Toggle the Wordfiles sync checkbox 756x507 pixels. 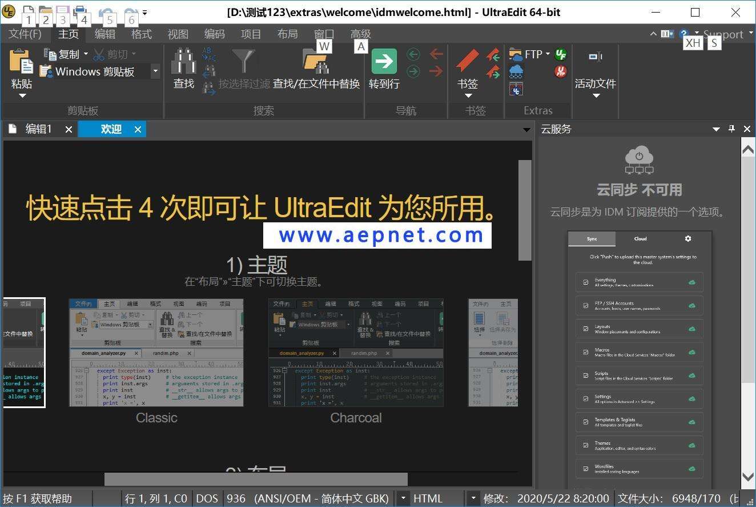[x=586, y=469]
